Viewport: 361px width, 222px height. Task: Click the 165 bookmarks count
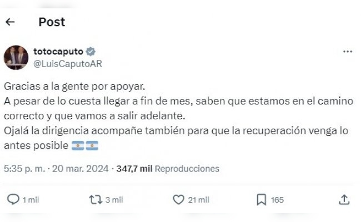[277, 200]
